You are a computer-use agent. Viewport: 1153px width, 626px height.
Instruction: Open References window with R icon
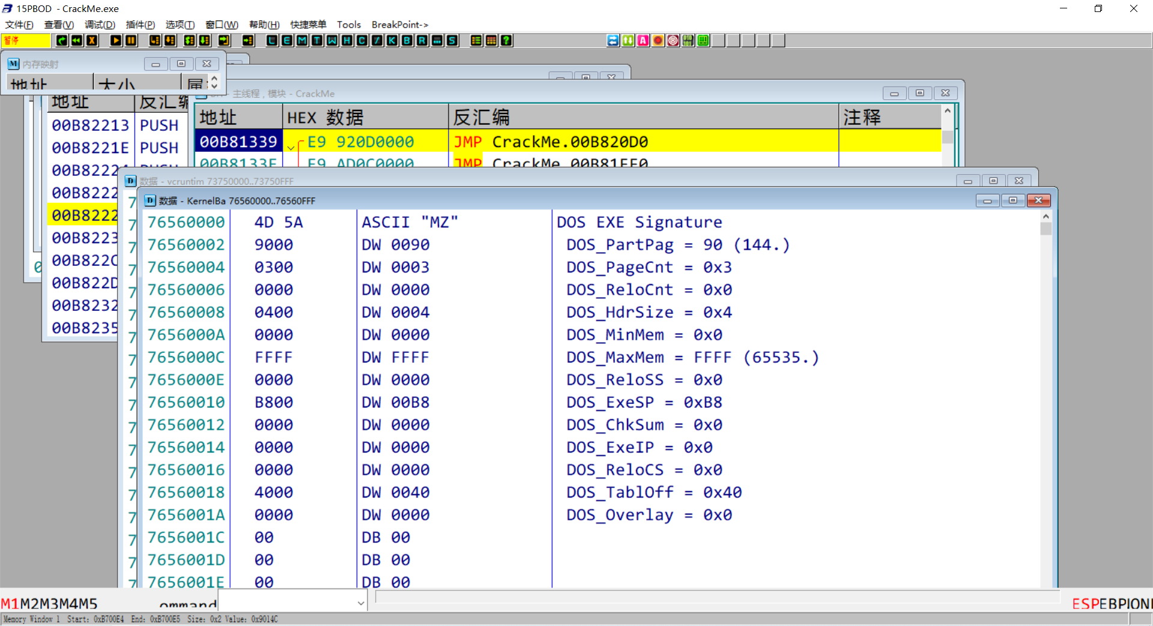click(422, 40)
